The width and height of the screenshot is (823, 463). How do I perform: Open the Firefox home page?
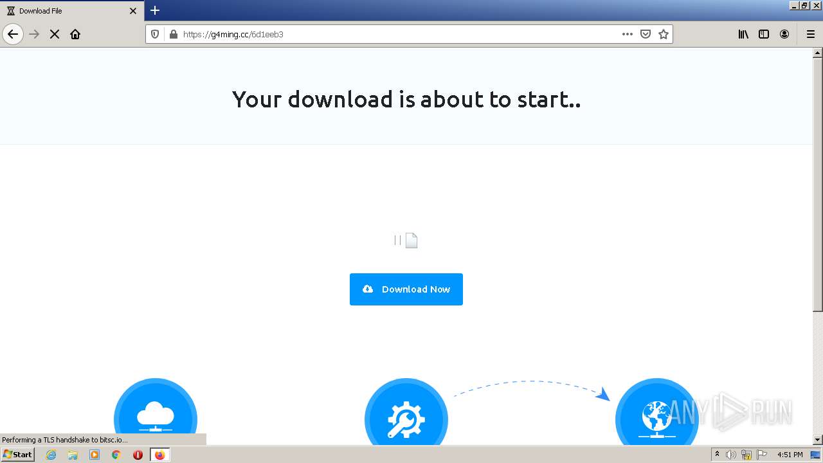coord(75,34)
